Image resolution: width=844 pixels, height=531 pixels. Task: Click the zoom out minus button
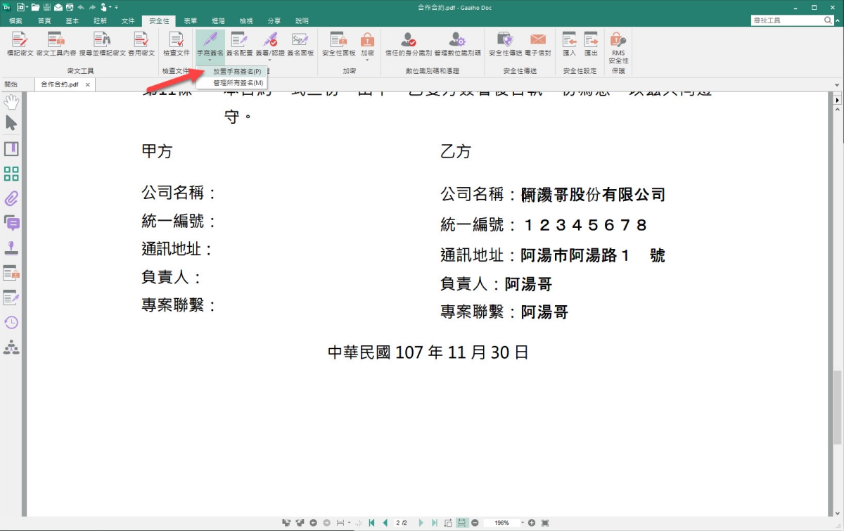coord(475,523)
